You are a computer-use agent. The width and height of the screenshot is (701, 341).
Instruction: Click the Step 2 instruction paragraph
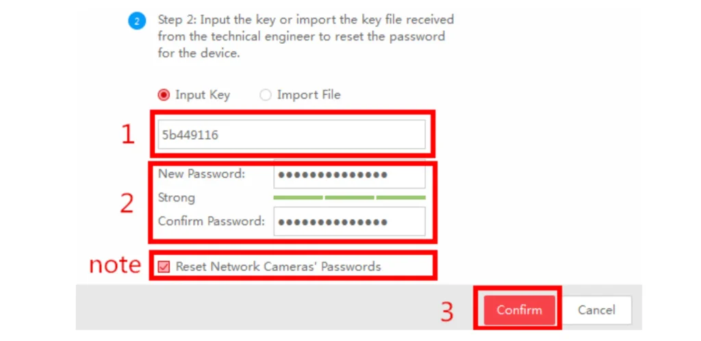click(x=305, y=36)
